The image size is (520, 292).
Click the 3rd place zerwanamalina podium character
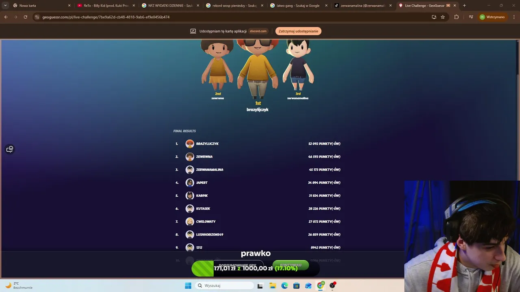[298, 66]
